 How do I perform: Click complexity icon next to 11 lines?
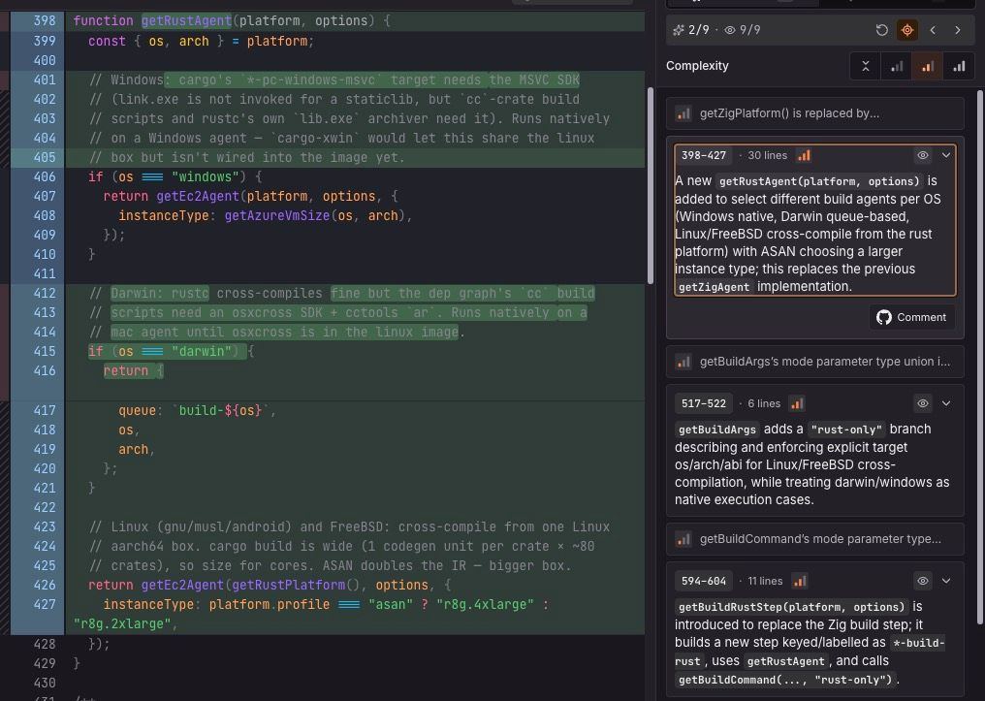(x=799, y=581)
